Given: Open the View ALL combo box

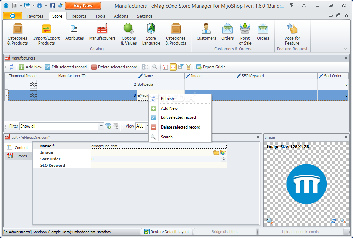Looking at the screenshot, I should click(x=142, y=126).
